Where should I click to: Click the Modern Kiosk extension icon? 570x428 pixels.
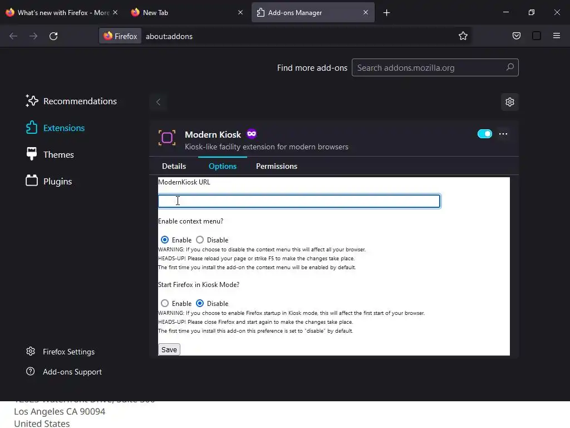167,138
